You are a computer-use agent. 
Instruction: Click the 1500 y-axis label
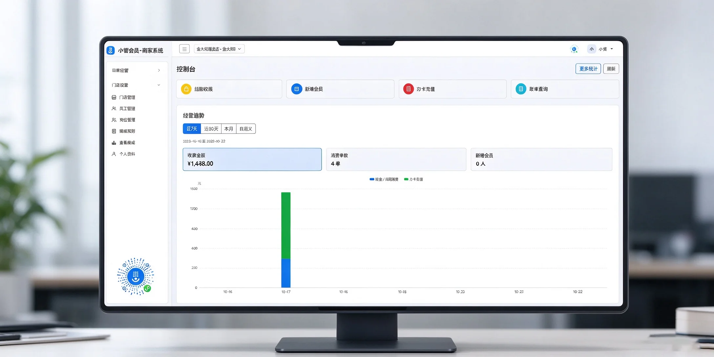tap(194, 189)
